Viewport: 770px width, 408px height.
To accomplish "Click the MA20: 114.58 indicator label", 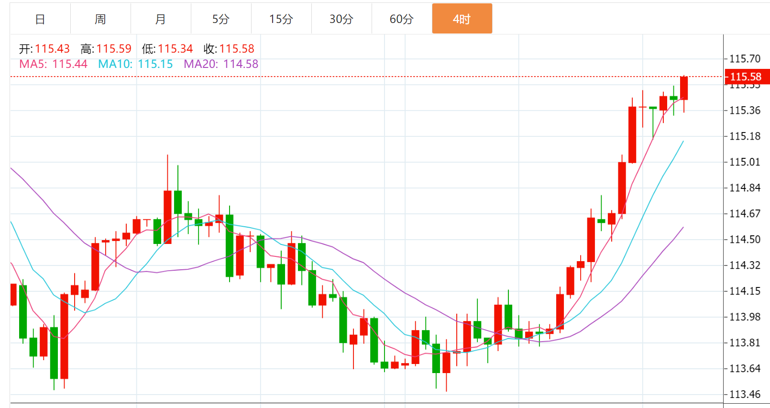I will [x=221, y=64].
